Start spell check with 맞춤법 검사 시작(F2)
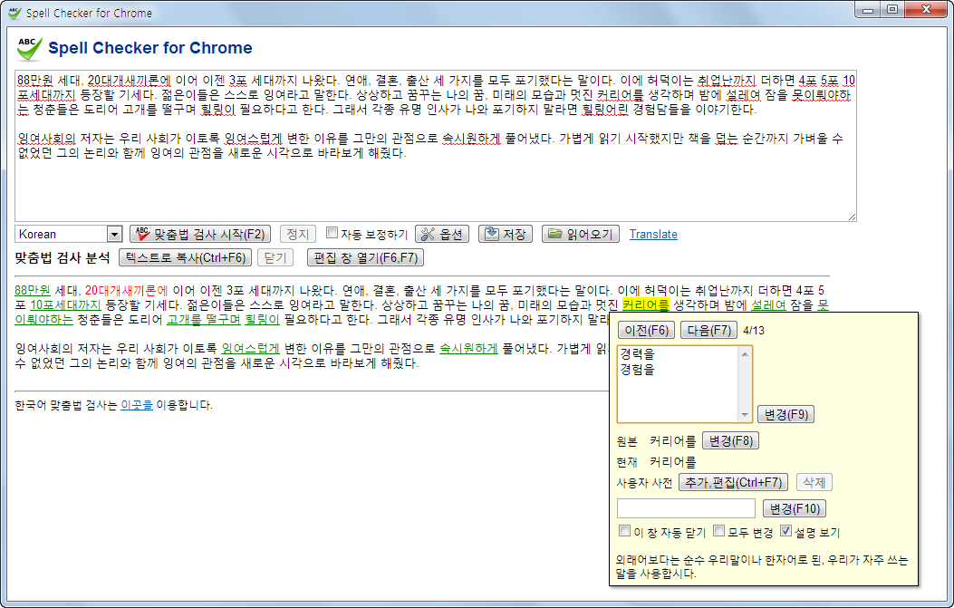This screenshot has width=954, height=608. pos(200,235)
